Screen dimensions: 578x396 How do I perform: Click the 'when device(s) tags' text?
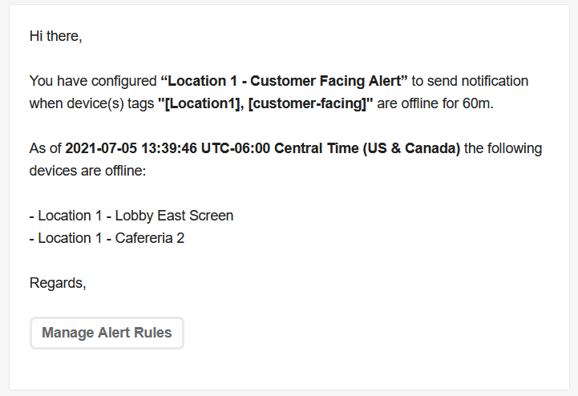coord(91,103)
